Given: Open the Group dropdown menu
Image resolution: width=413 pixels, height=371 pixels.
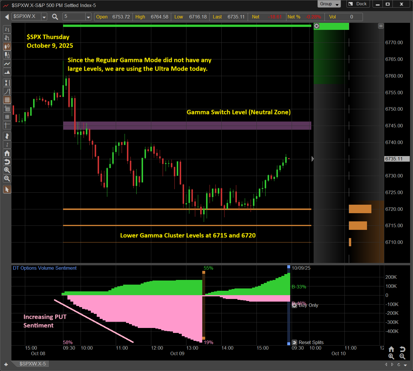Looking at the screenshot, I should point(329,4).
